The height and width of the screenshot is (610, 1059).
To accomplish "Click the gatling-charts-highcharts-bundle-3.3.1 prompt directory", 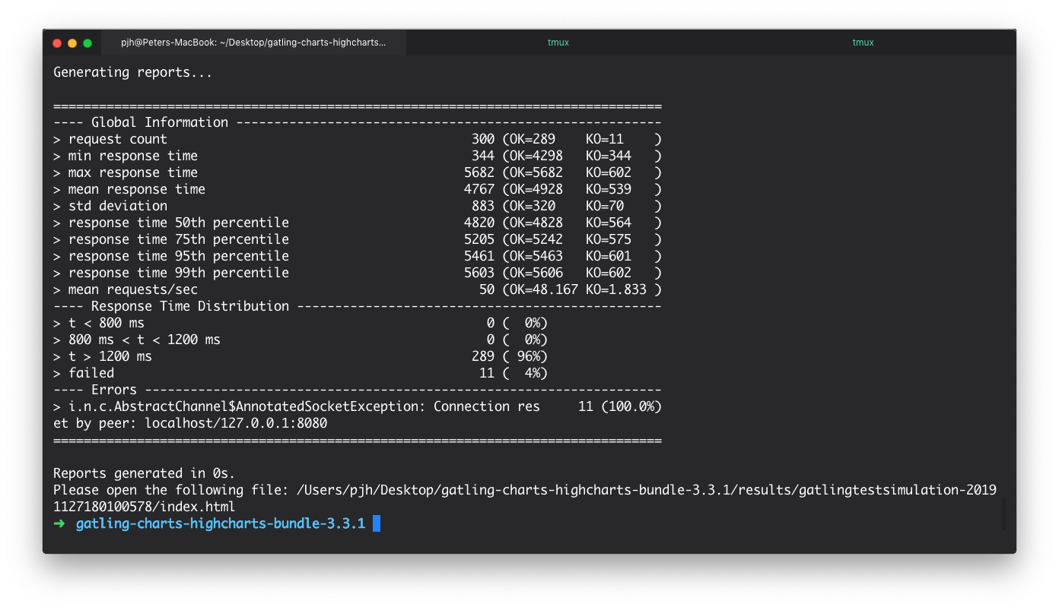I will pyautogui.click(x=221, y=523).
